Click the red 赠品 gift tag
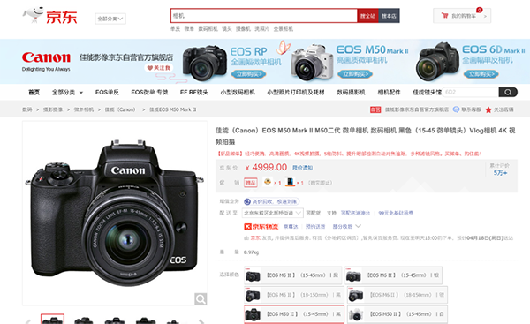Screen dimensions: 530x324 251,183
